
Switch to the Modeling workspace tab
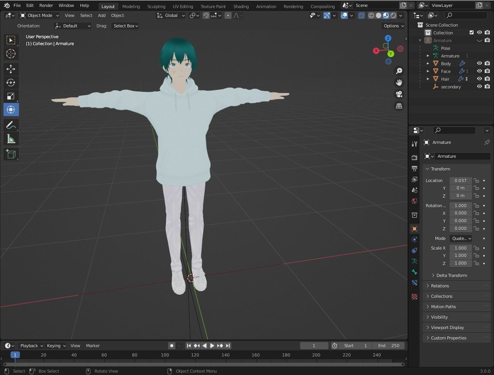[x=131, y=6]
